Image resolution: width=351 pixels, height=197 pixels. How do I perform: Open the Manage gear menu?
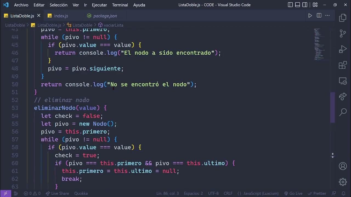343,182
